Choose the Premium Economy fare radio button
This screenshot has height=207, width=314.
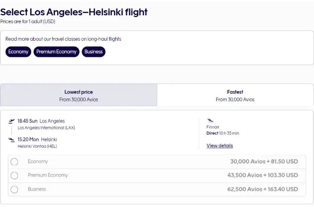pos(14,175)
